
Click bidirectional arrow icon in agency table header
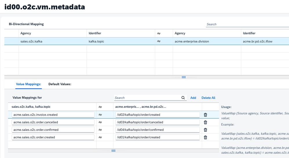point(159,33)
